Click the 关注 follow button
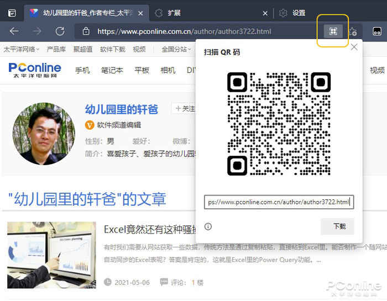387x301 pixels. pyautogui.click(x=184, y=108)
